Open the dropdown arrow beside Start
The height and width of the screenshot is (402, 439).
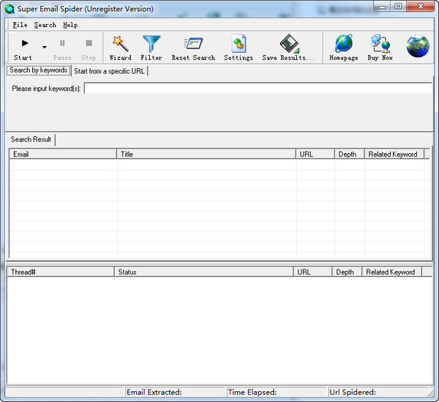coord(44,48)
